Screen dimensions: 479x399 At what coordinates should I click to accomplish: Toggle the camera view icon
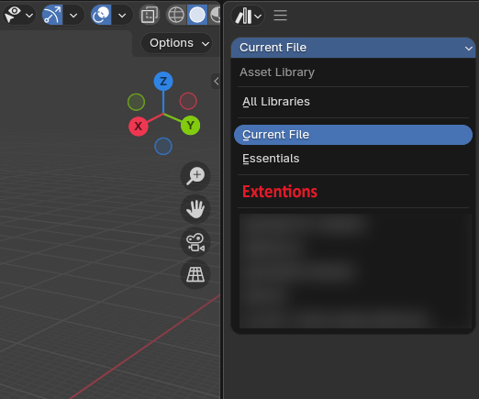(195, 242)
